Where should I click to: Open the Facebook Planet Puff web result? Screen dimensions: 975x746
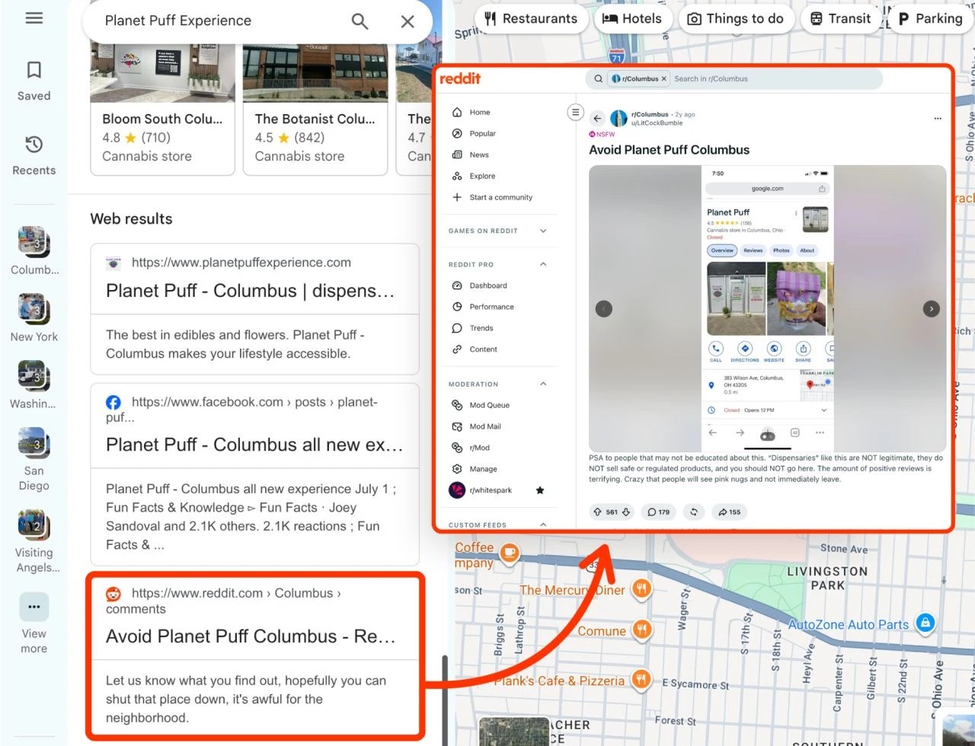tap(254, 473)
